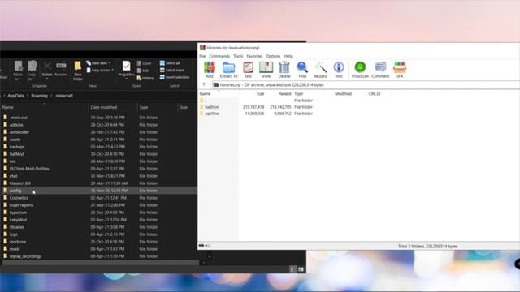
Task: Select the replay_recordings folder in Explorer
Action: [25, 256]
